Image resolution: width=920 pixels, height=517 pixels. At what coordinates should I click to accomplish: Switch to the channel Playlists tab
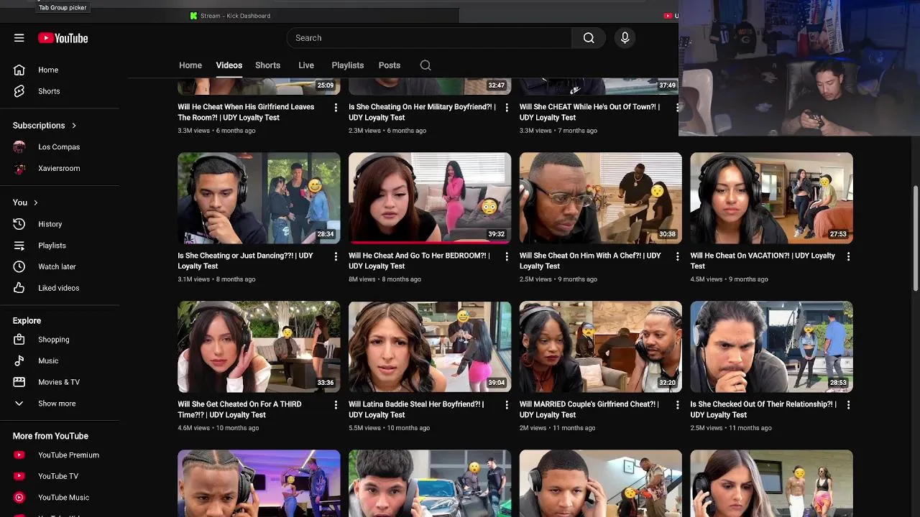click(348, 65)
